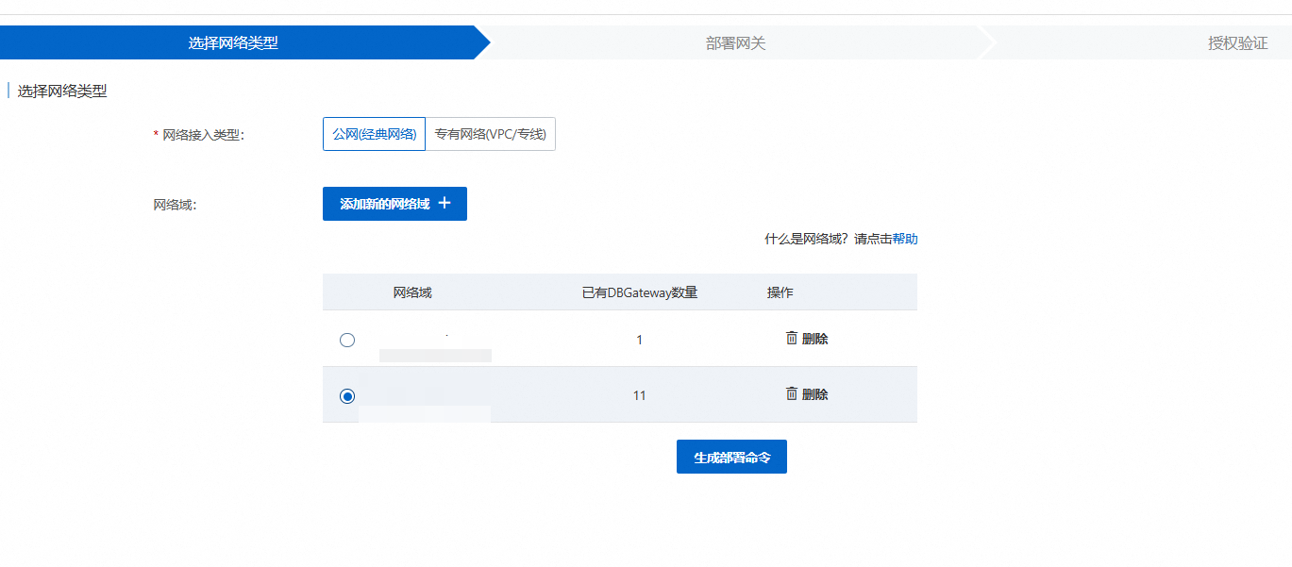The width and height of the screenshot is (1292, 567).
Task: Click the arrow separator after 选择网络类型 step
Action: click(x=481, y=42)
